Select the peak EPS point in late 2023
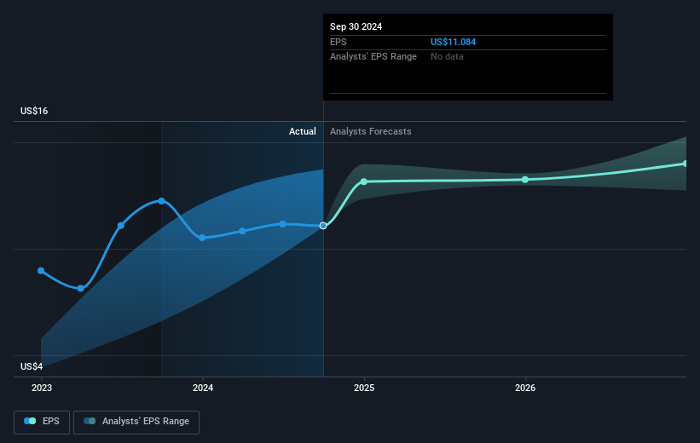Viewport: 700px width, 443px height. (x=162, y=201)
